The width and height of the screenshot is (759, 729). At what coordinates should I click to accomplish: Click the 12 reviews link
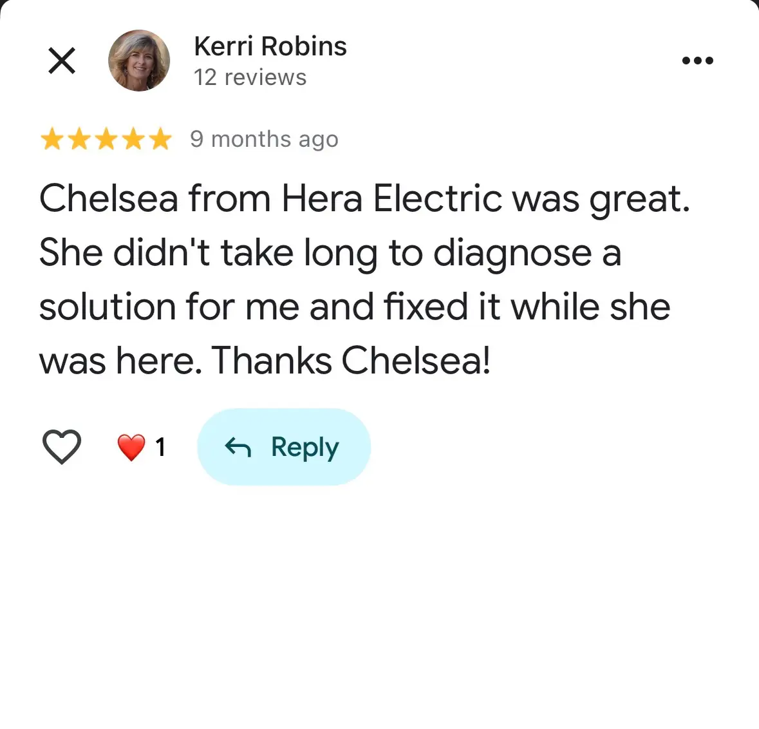tap(250, 77)
